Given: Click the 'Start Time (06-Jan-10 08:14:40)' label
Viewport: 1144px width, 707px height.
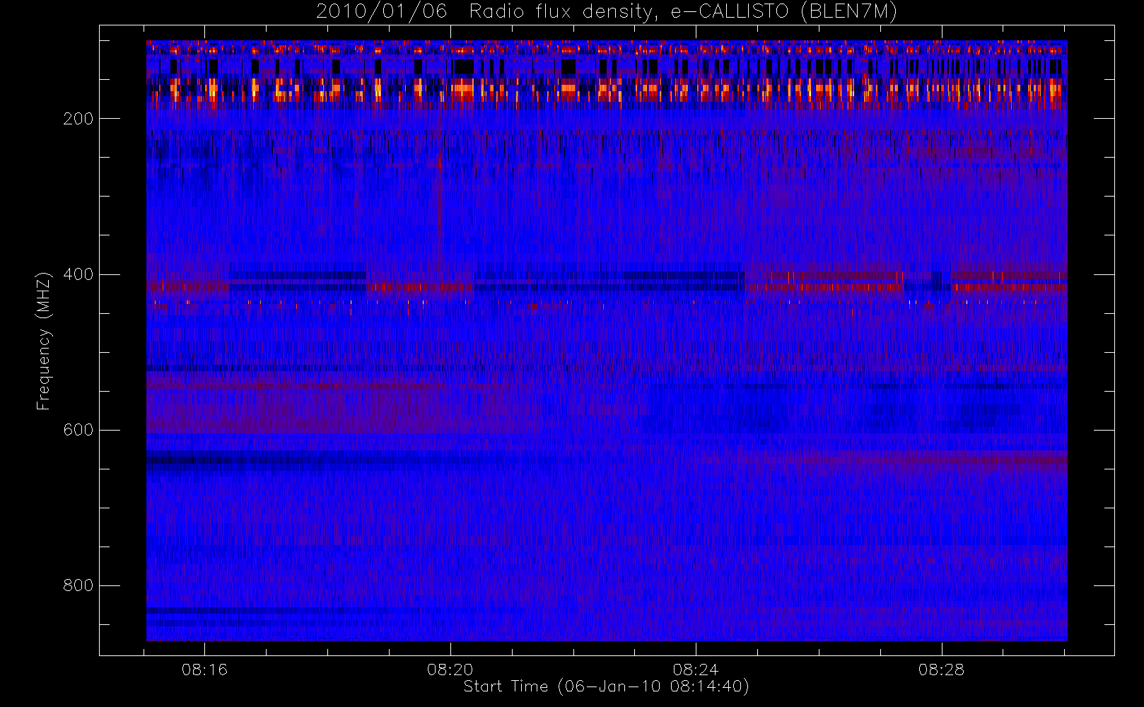Looking at the screenshot, I should (606, 686).
